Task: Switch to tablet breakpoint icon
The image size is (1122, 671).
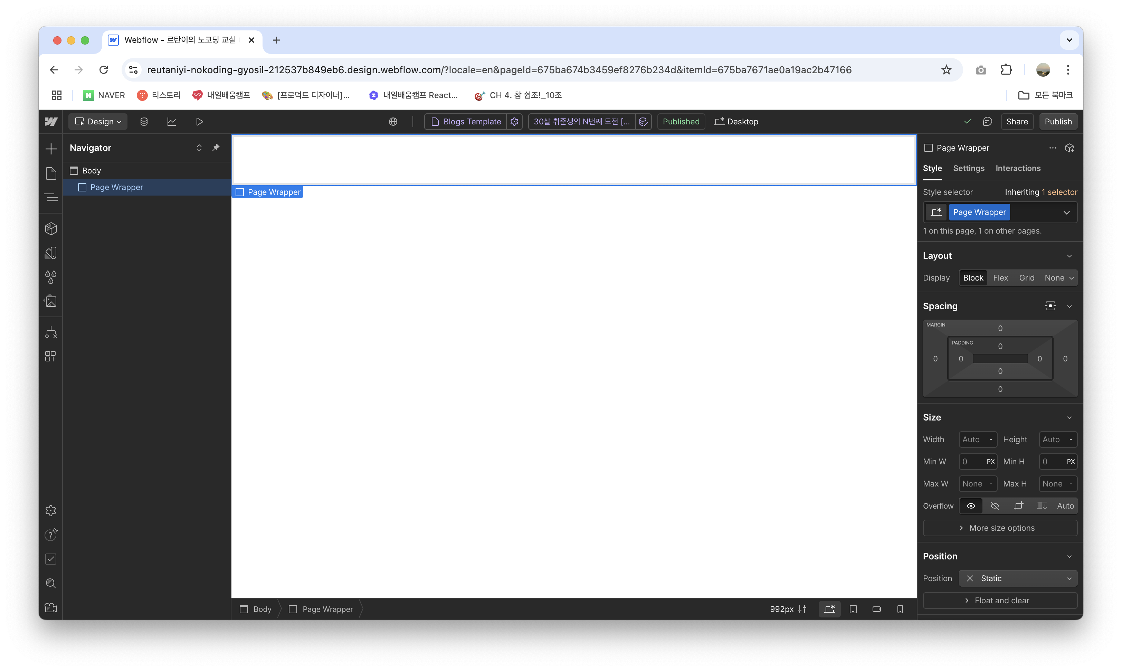Action: pyautogui.click(x=853, y=609)
